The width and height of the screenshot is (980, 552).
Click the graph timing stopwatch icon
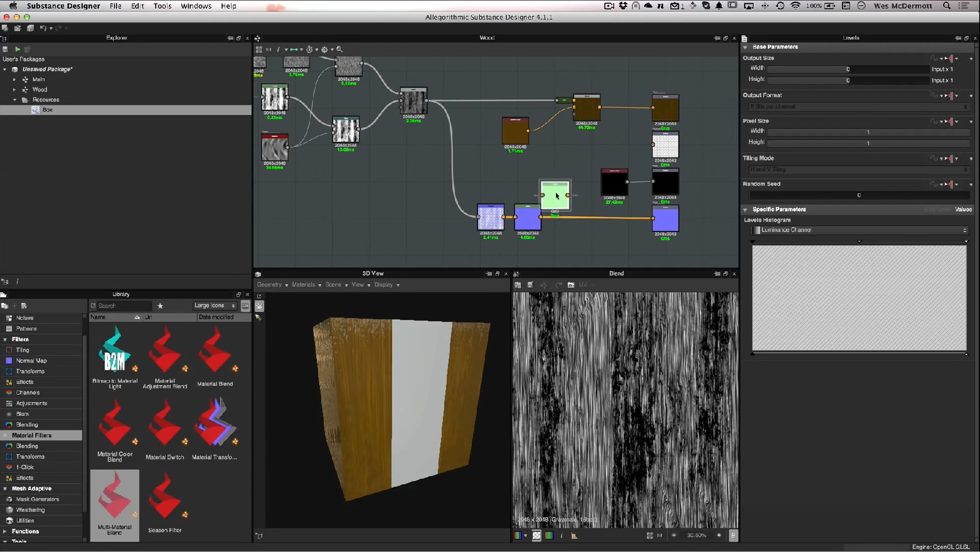tap(309, 49)
